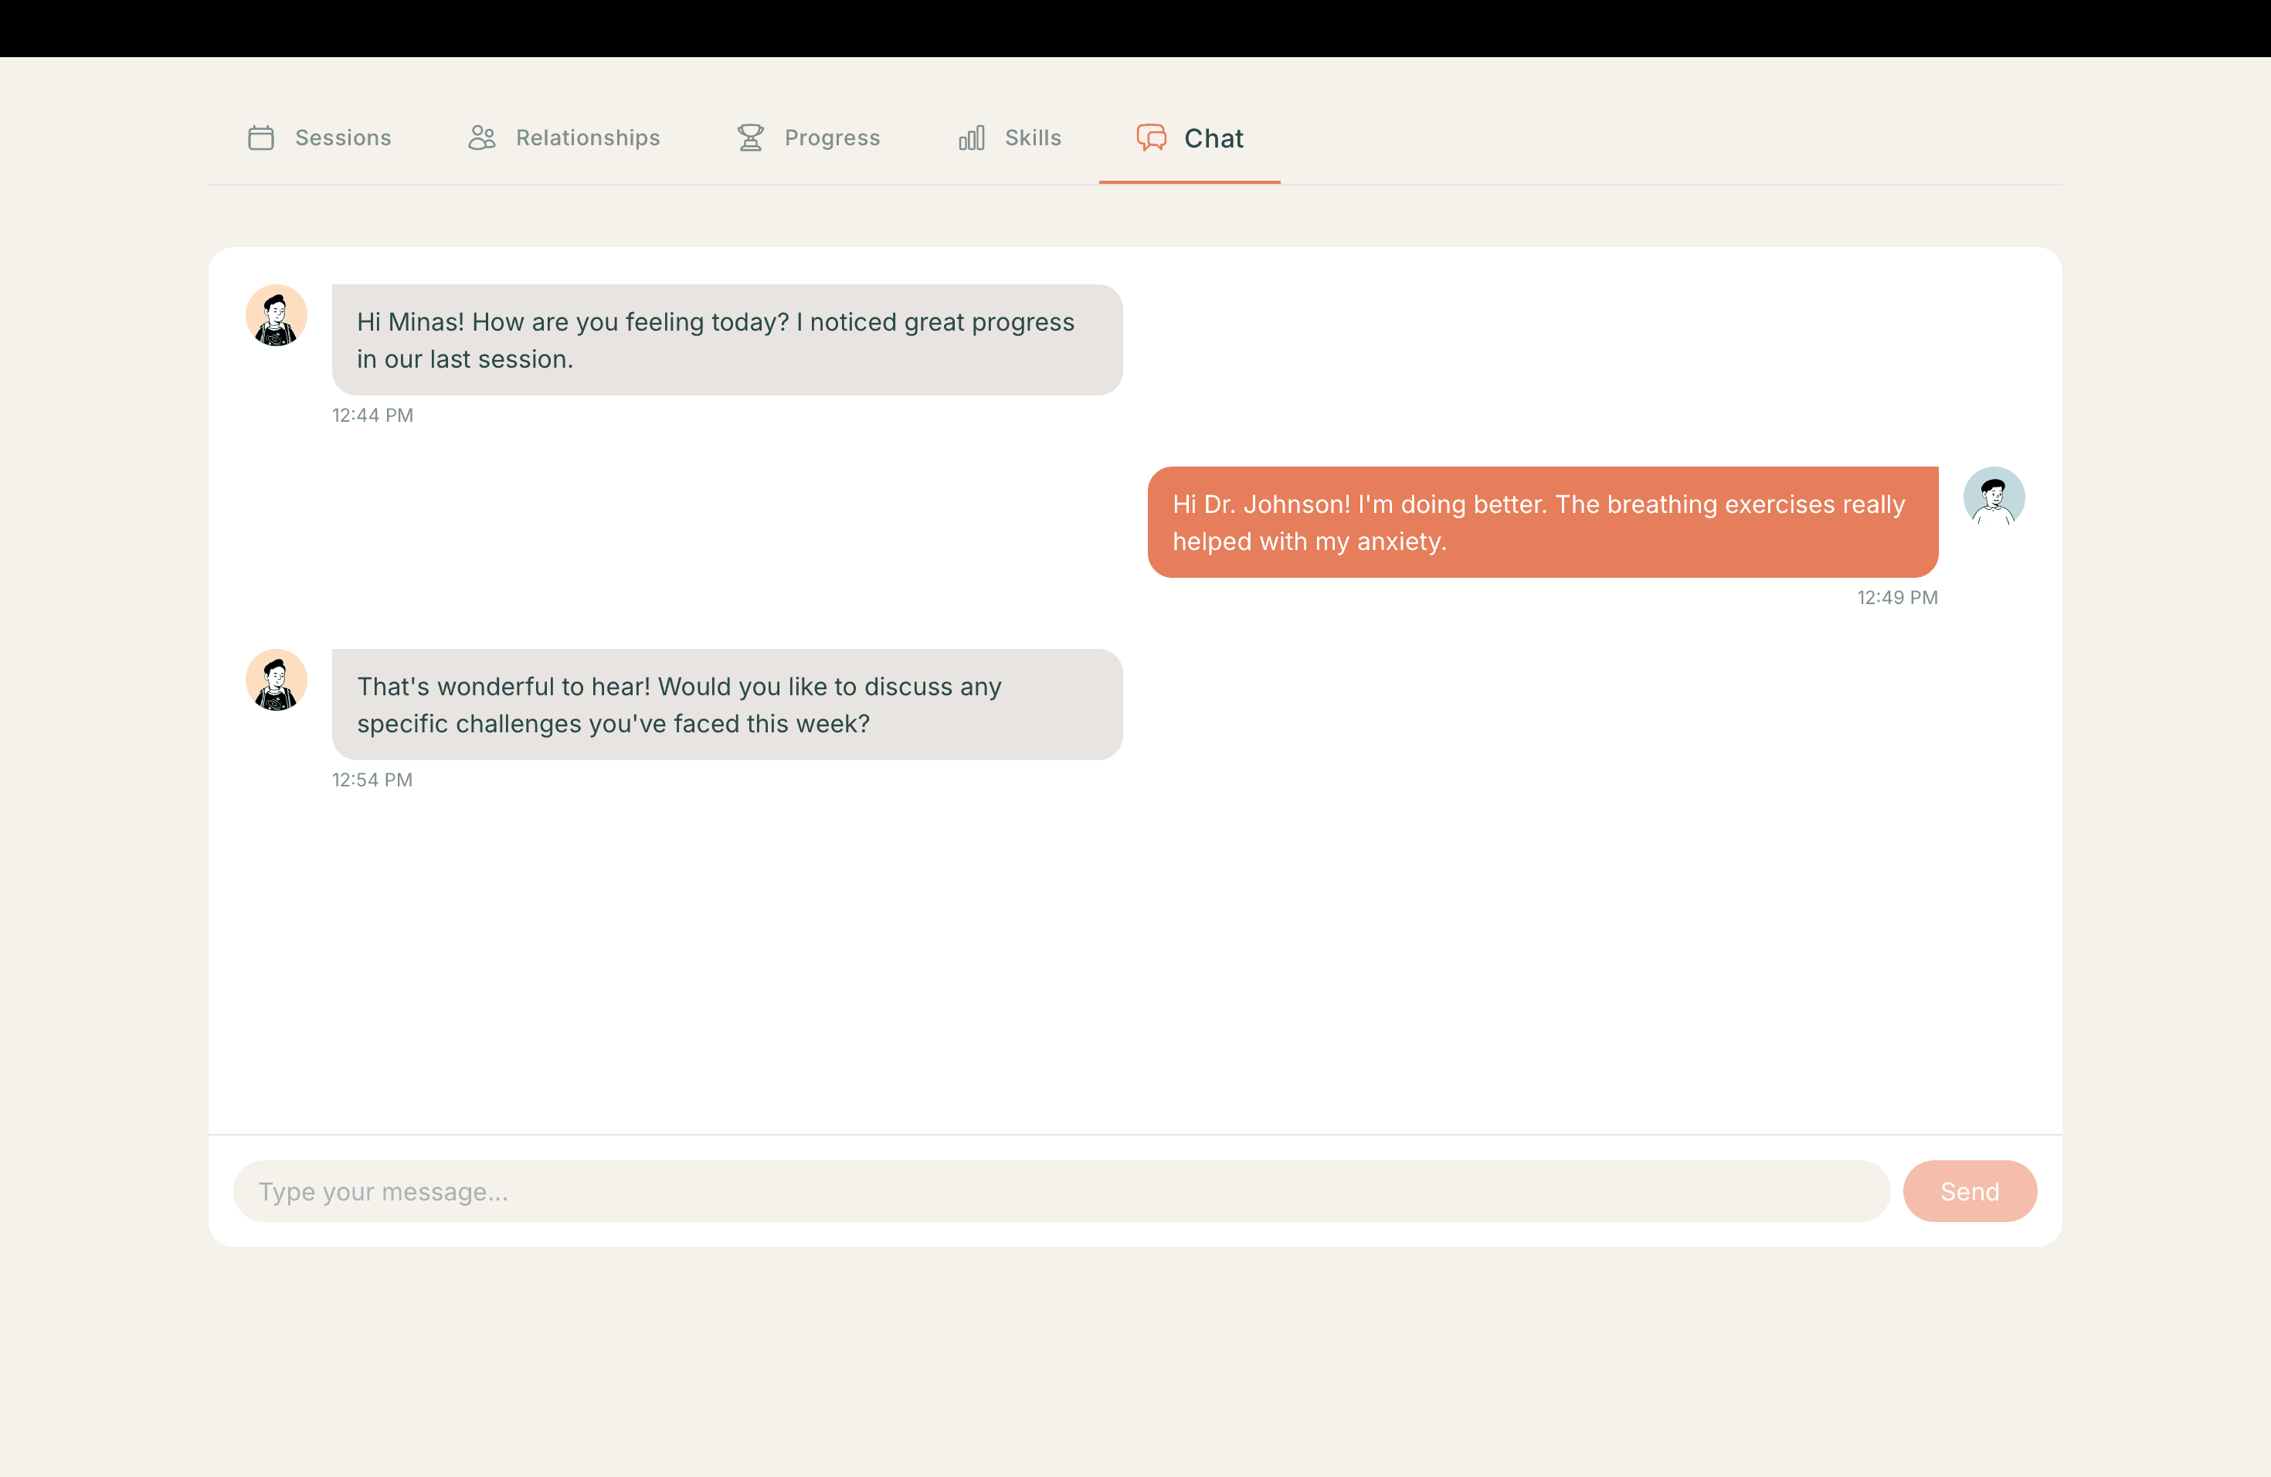
Task: Click the Progress trophy icon
Action: (751, 138)
